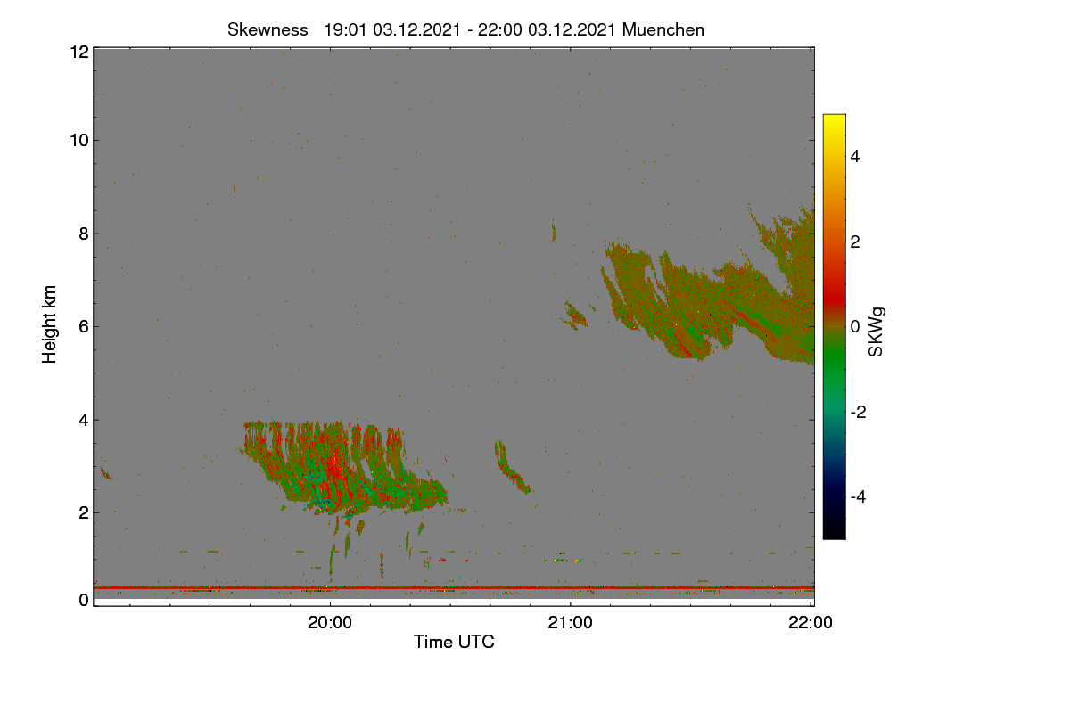
Task: Click the small cloud streak before 21:00
Action: pos(512,467)
